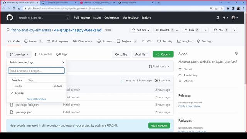Screen dimensions: 247x139
Task: Click the Add a README button
Action: click(x=159, y=125)
